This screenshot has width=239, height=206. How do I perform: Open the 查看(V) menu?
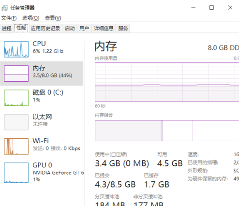click(x=53, y=18)
